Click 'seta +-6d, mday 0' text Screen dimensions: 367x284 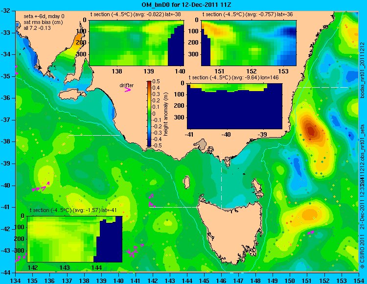(x=44, y=16)
